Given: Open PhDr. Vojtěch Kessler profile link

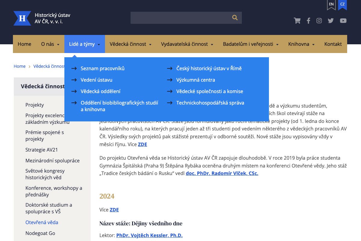Looking at the screenshot, I should click(x=149, y=236).
